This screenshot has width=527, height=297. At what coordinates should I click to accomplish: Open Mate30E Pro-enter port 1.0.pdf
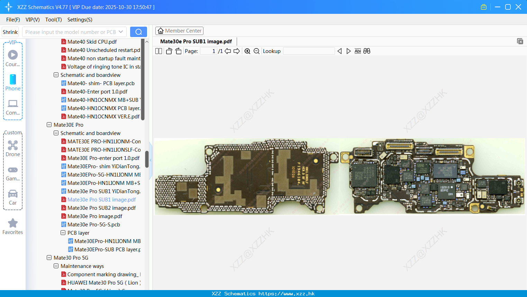(103, 158)
